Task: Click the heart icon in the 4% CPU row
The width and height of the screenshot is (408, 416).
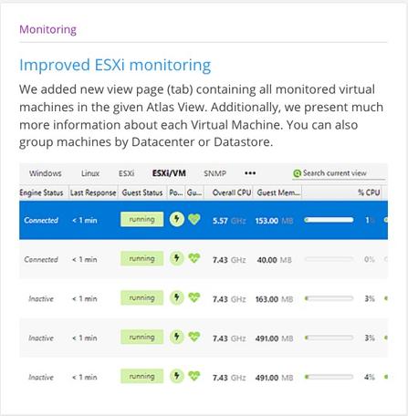Action: [x=194, y=376]
